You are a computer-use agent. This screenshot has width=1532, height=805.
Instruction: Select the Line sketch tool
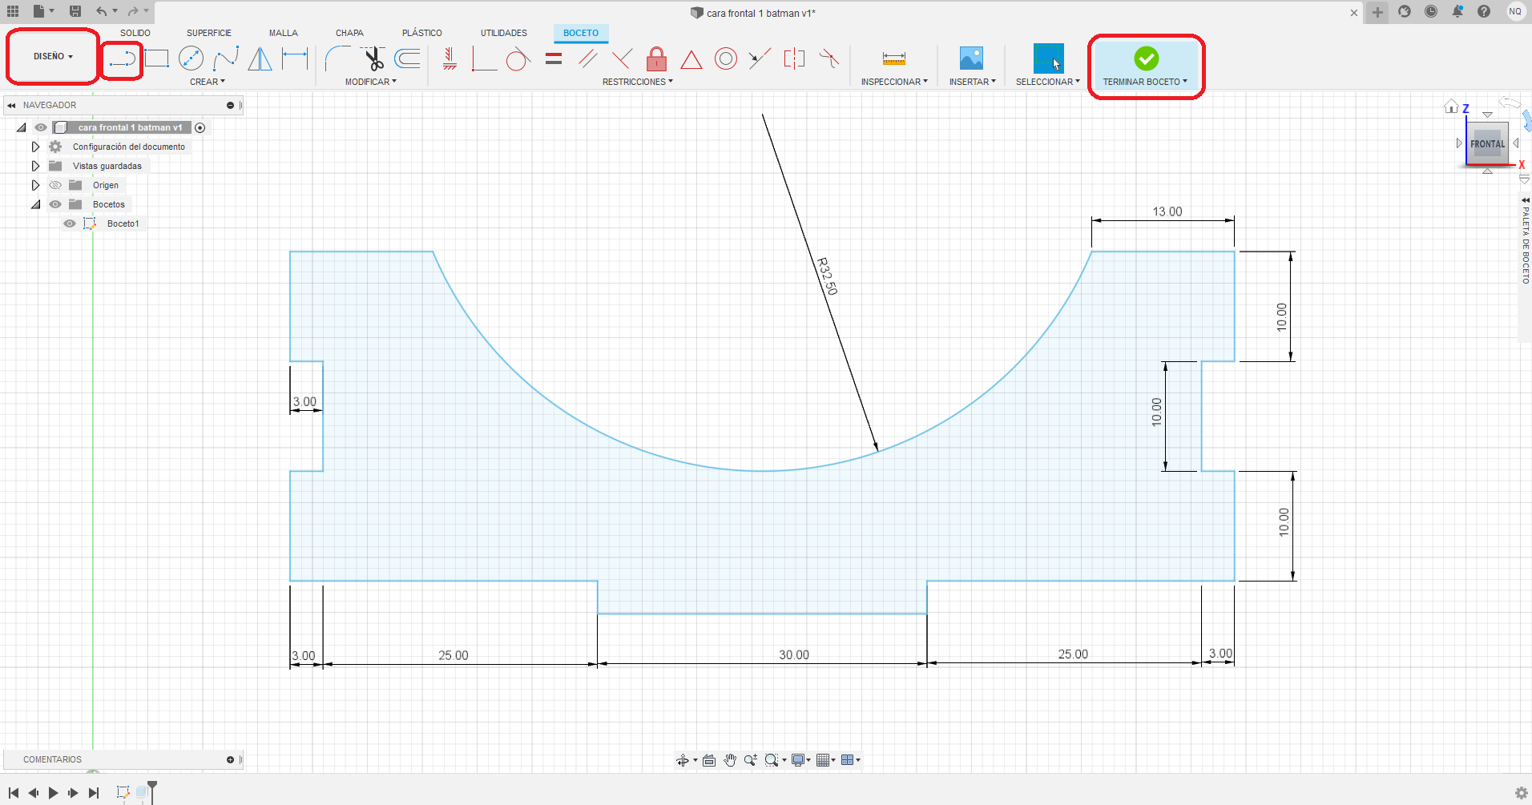(123, 58)
